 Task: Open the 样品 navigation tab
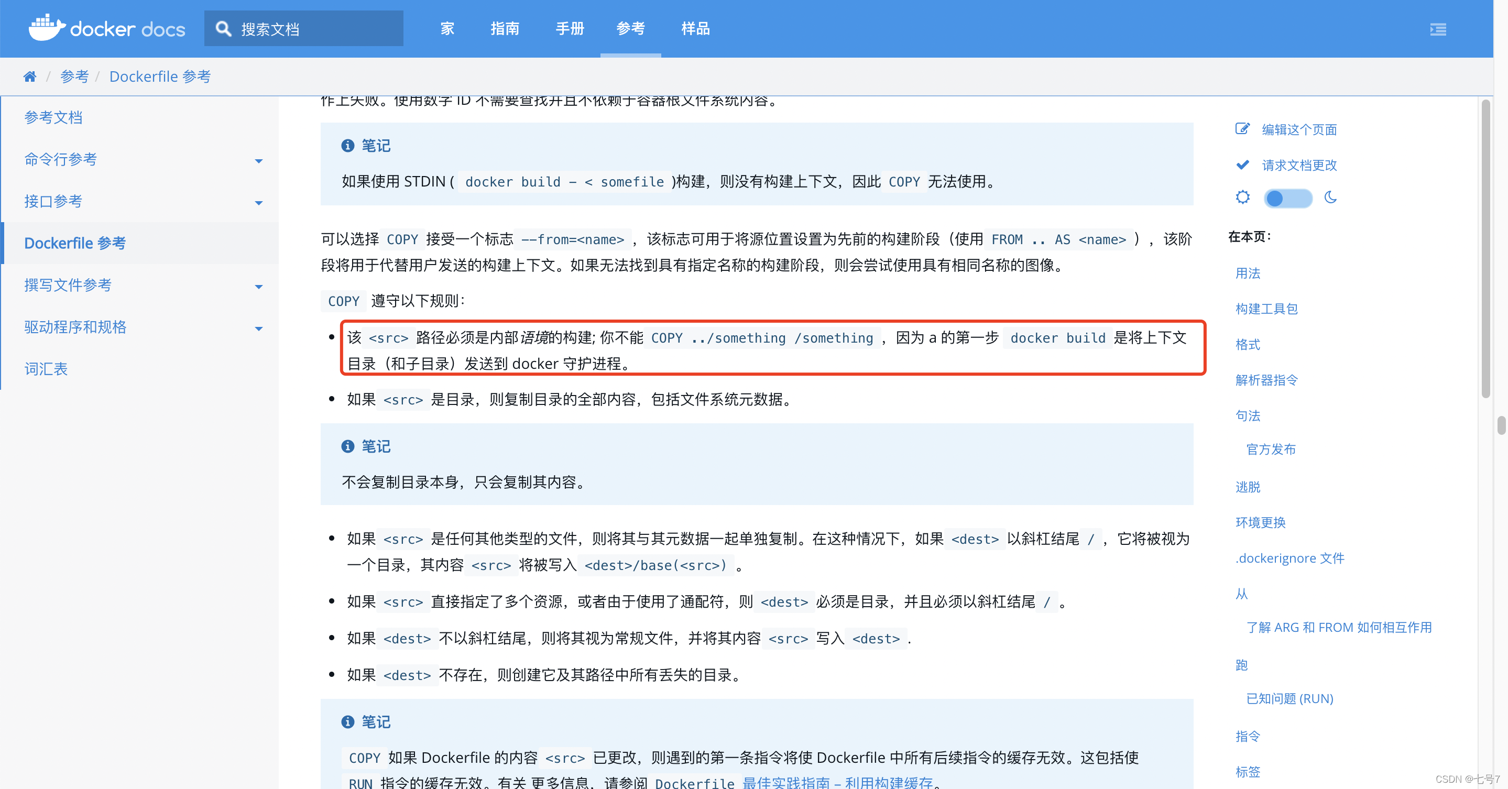pos(695,29)
